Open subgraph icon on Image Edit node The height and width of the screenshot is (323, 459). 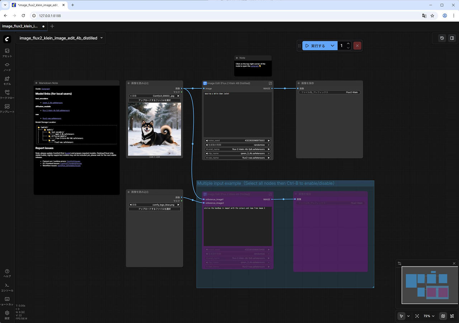pyautogui.click(x=270, y=83)
